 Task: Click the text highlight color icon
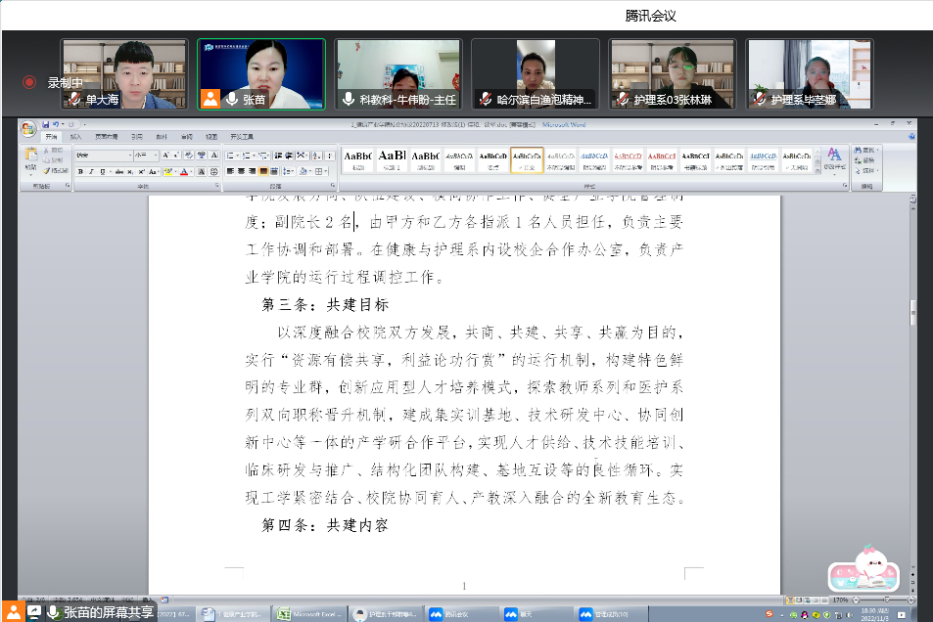pyautogui.click(x=167, y=171)
